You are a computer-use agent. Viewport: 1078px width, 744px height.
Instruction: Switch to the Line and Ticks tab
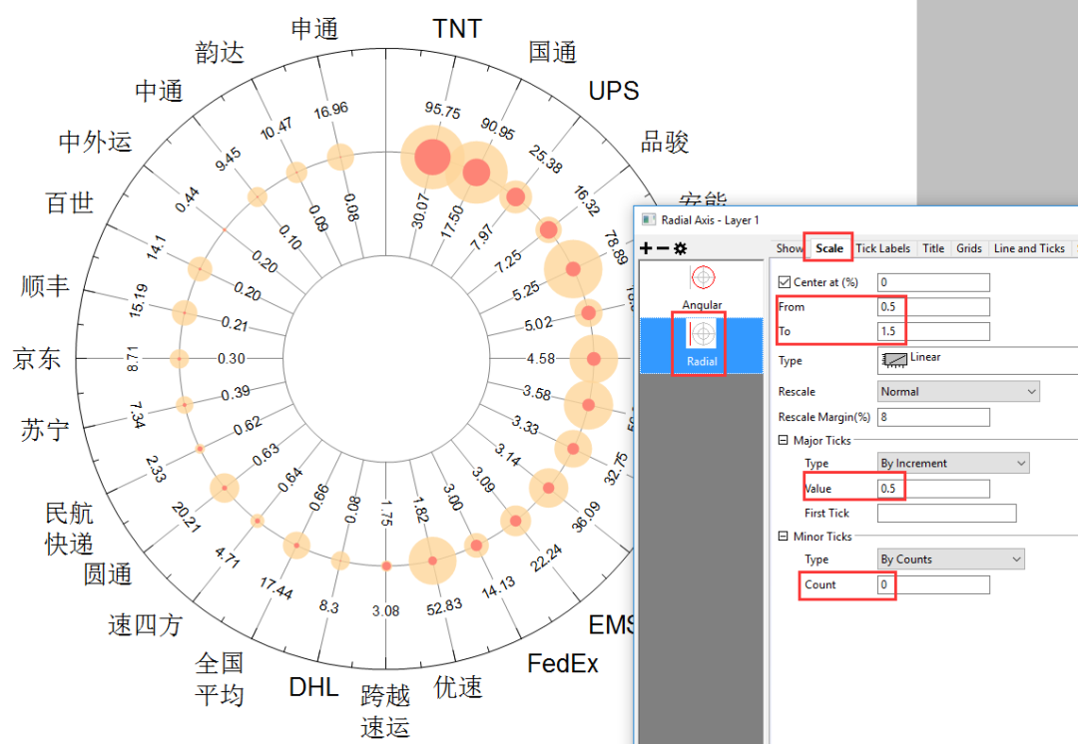[x=1029, y=248]
